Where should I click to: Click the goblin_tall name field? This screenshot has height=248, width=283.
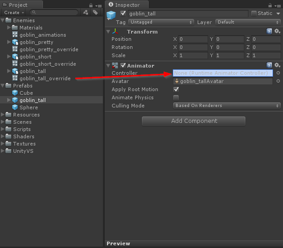(x=188, y=14)
